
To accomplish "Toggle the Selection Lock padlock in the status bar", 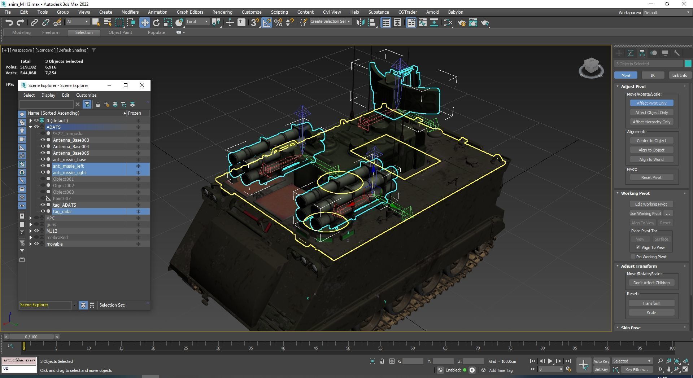I will (x=382, y=361).
